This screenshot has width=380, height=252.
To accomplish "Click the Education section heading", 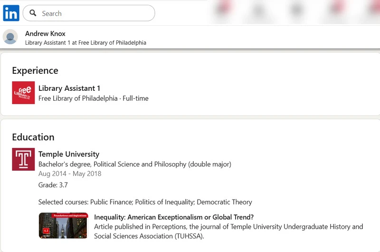I will pyautogui.click(x=33, y=137).
